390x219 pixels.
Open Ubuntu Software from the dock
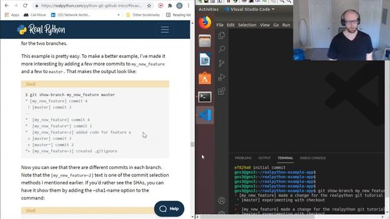(x=205, y=78)
